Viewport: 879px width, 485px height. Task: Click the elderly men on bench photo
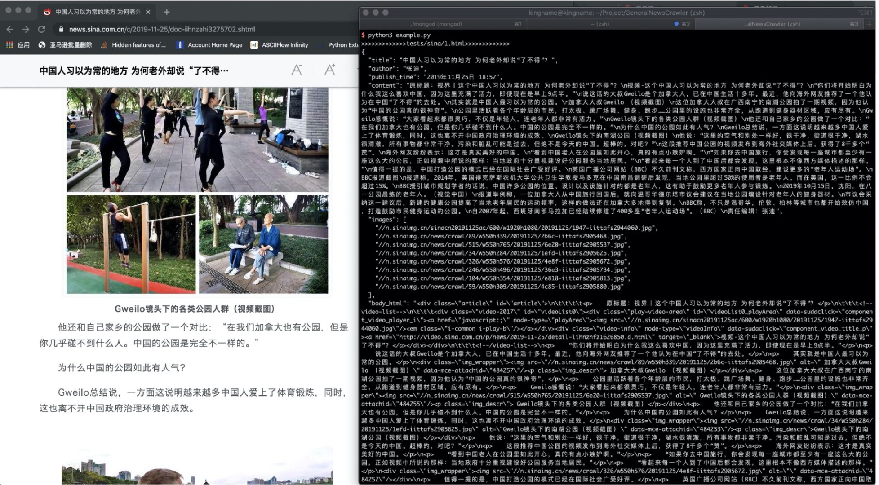(263, 244)
